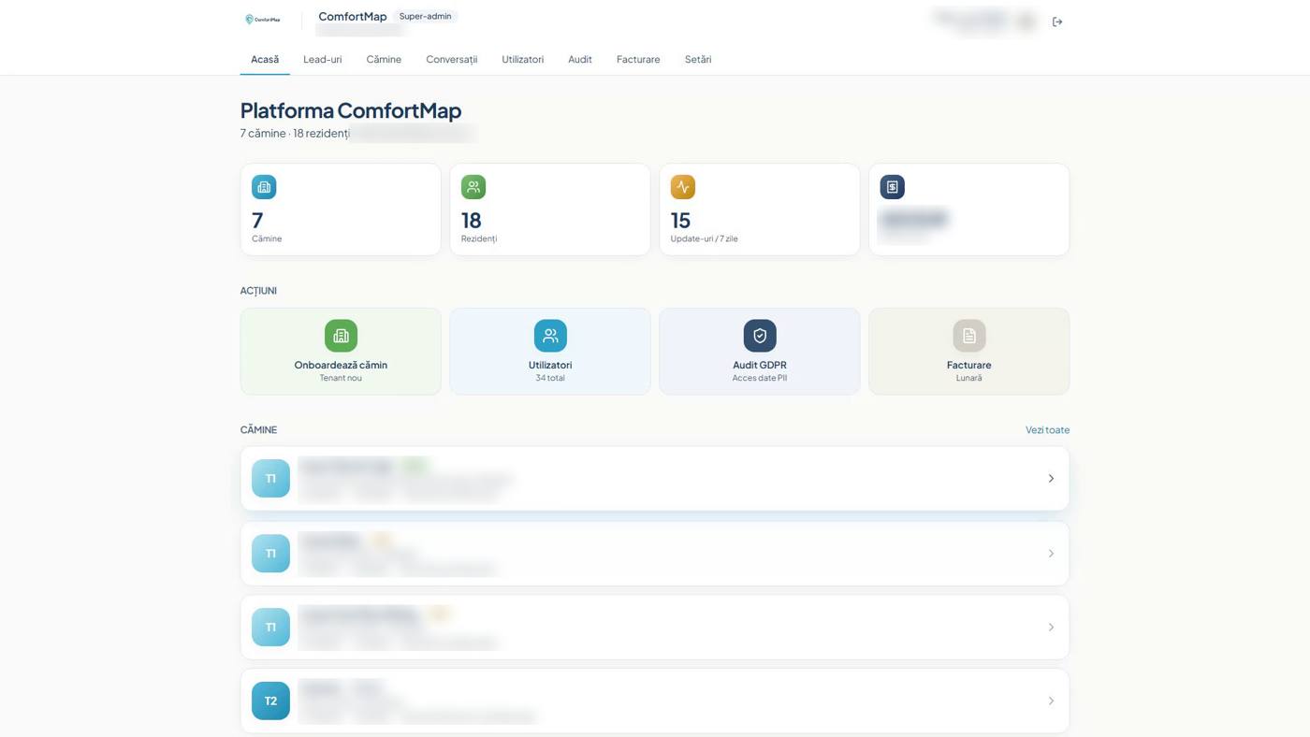The image size is (1310, 737).
Task: Click the 'Update-uri / 7 zile' label
Action: pos(705,238)
